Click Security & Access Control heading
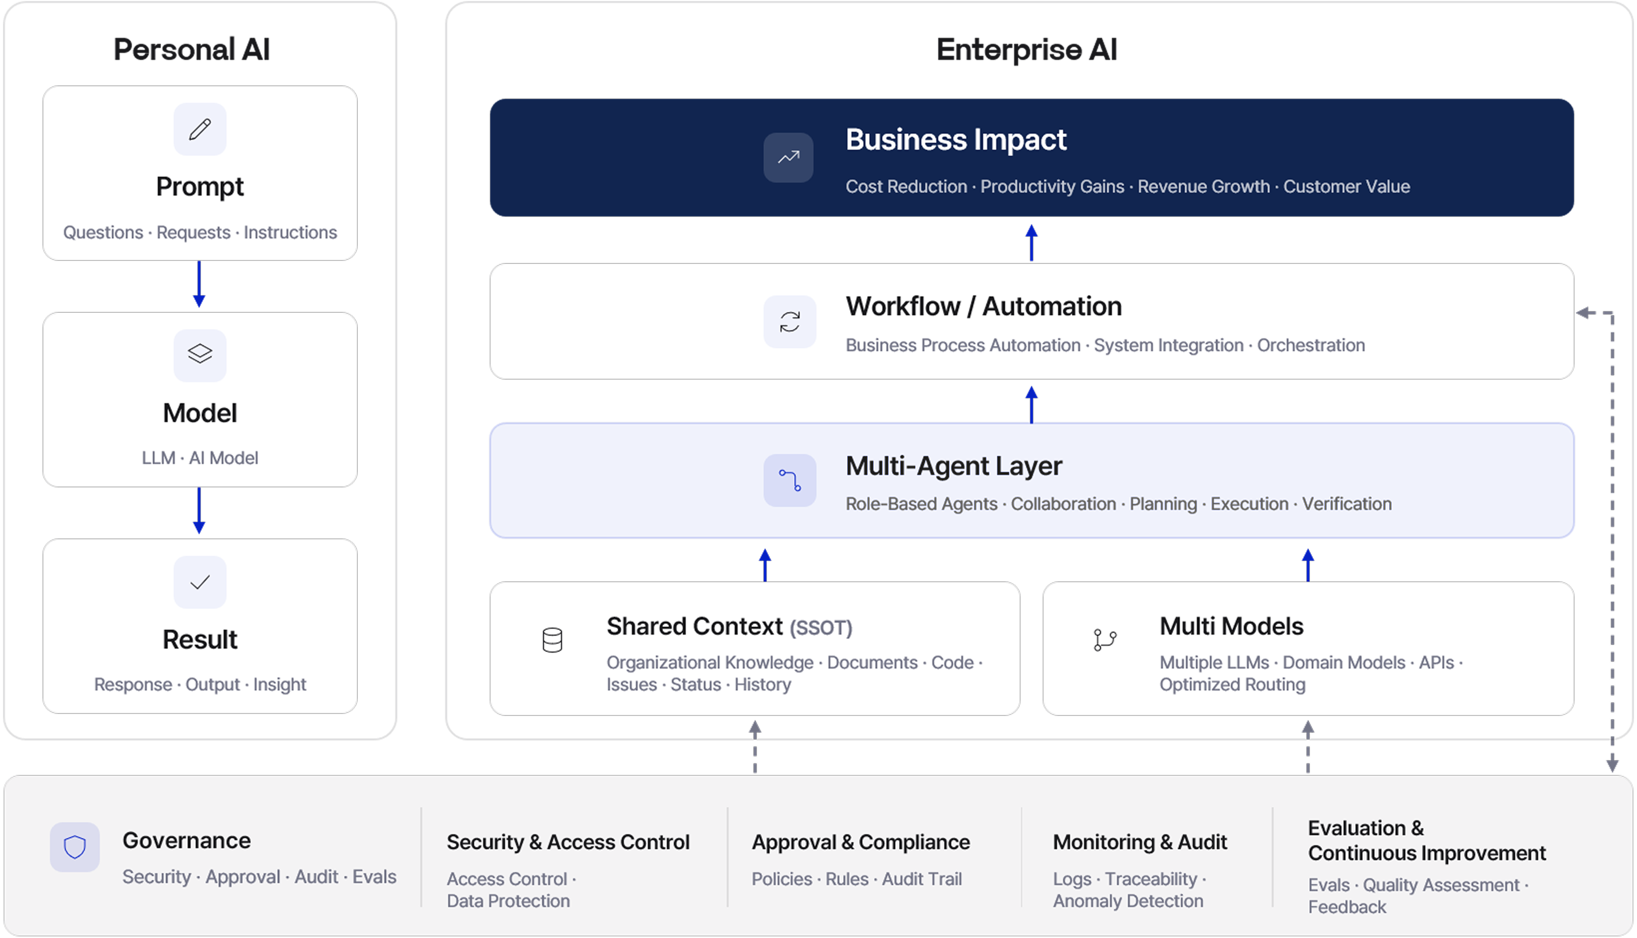The width and height of the screenshot is (1637, 938). (x=568, y=842)
